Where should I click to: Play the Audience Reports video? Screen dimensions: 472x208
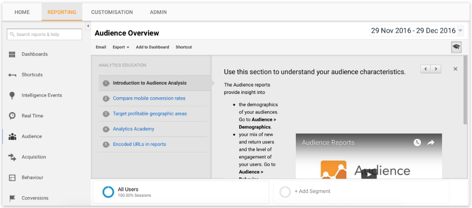click(369, 174)
